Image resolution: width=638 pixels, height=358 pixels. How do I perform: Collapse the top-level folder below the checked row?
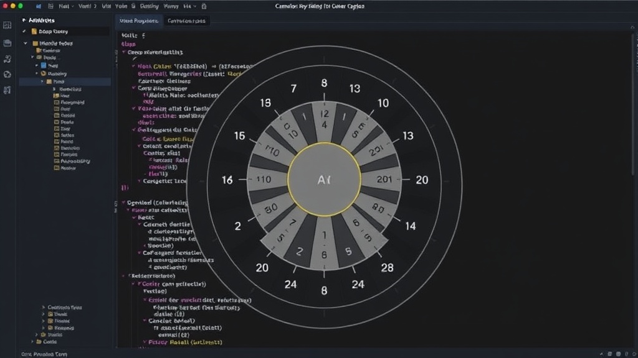tap(26, 43)
